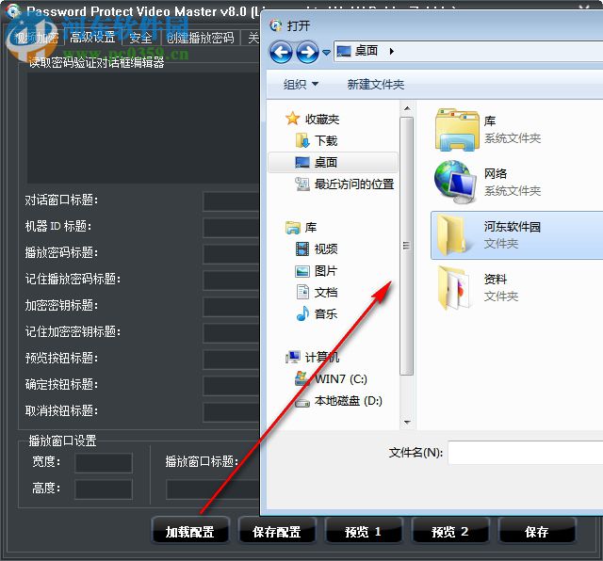Image resolution: width=603 pixels, height=561 pixels.
Task: Click the 新建文件夹 button
Action: coord(376,84)
